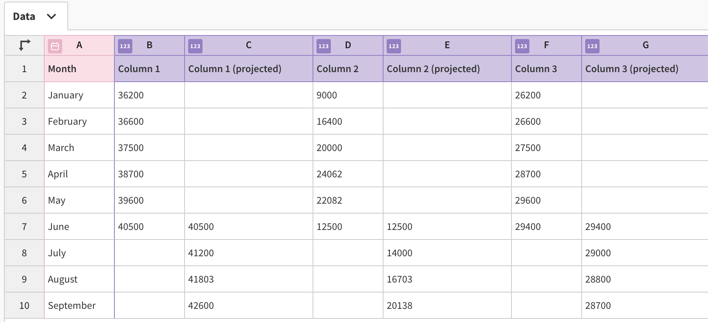Image resolution: width=708 pixels, height=322 pixels.
Task: Select the June cell
Action: (79, 227)
